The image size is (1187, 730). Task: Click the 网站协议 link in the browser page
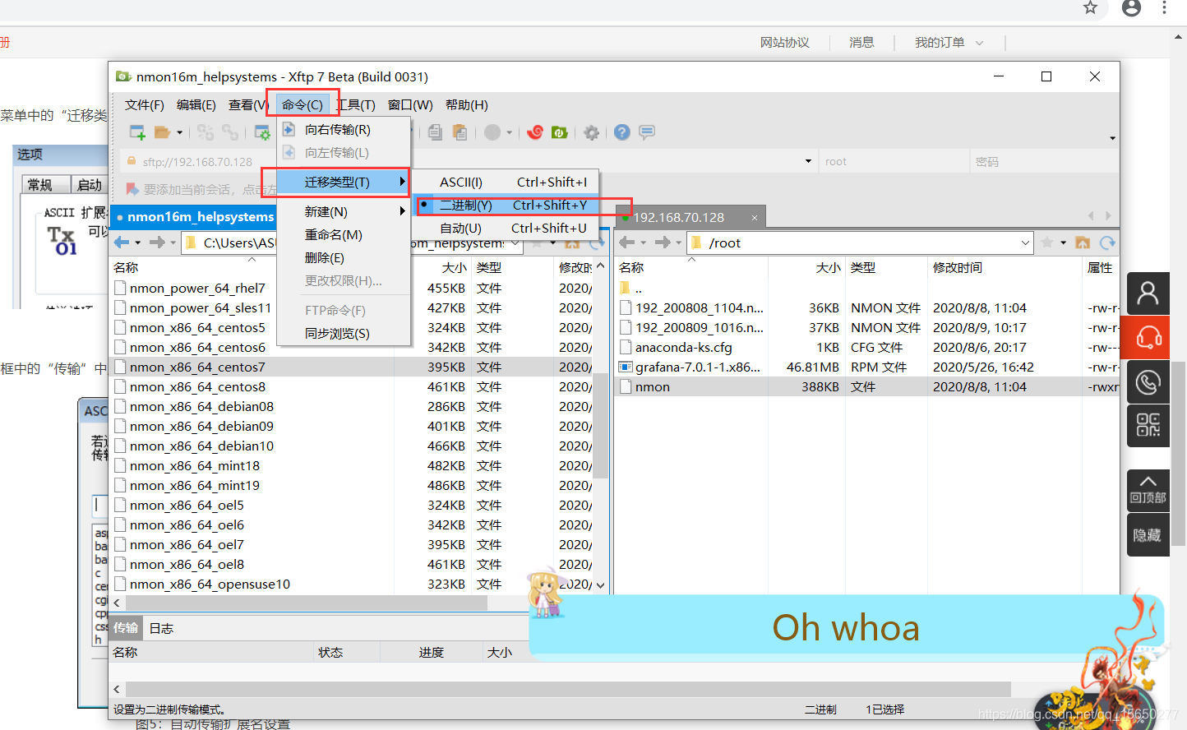coord(784,42)
